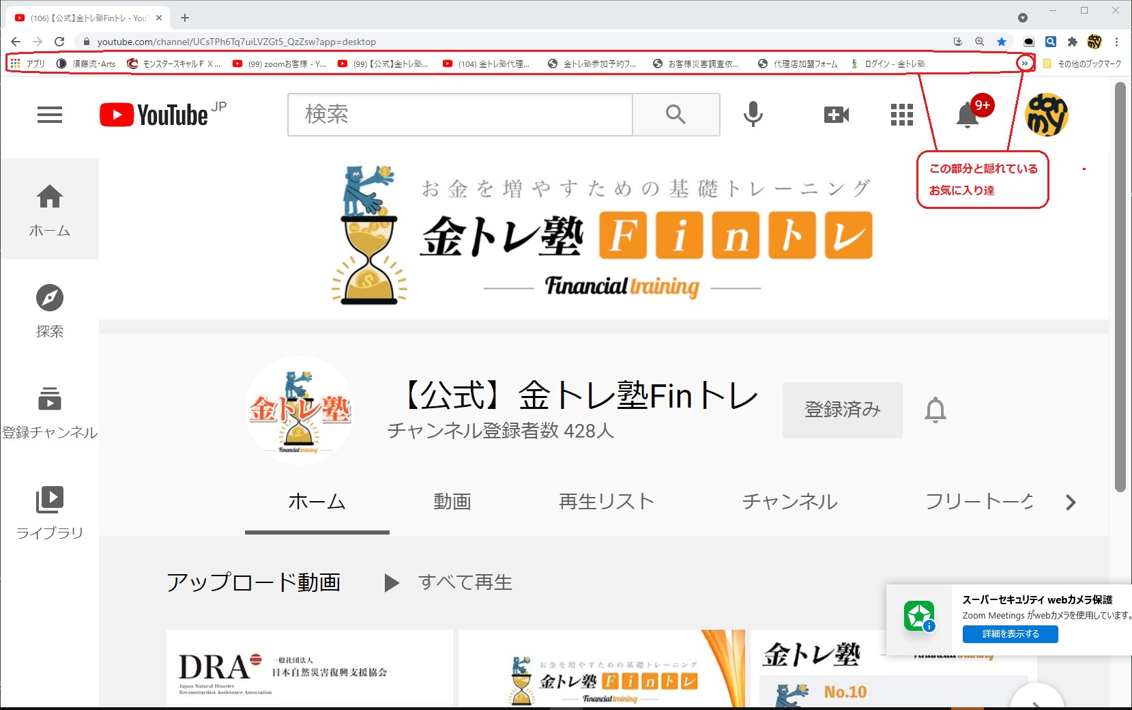The height and width of the screenshot is (710, 1132).
Task: Open the (104) 金トレ塾代理 bookmark
Action: (487, 63)
